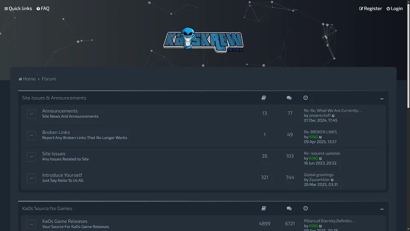Collapse KaOs Source for Games section
This screenshot has height=231, width=410.
click(382, 209)
